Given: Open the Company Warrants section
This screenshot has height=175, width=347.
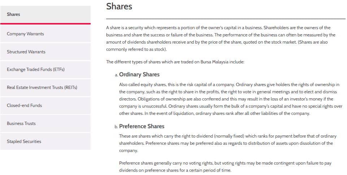Looking at the screenshot, I should (45, 34).
